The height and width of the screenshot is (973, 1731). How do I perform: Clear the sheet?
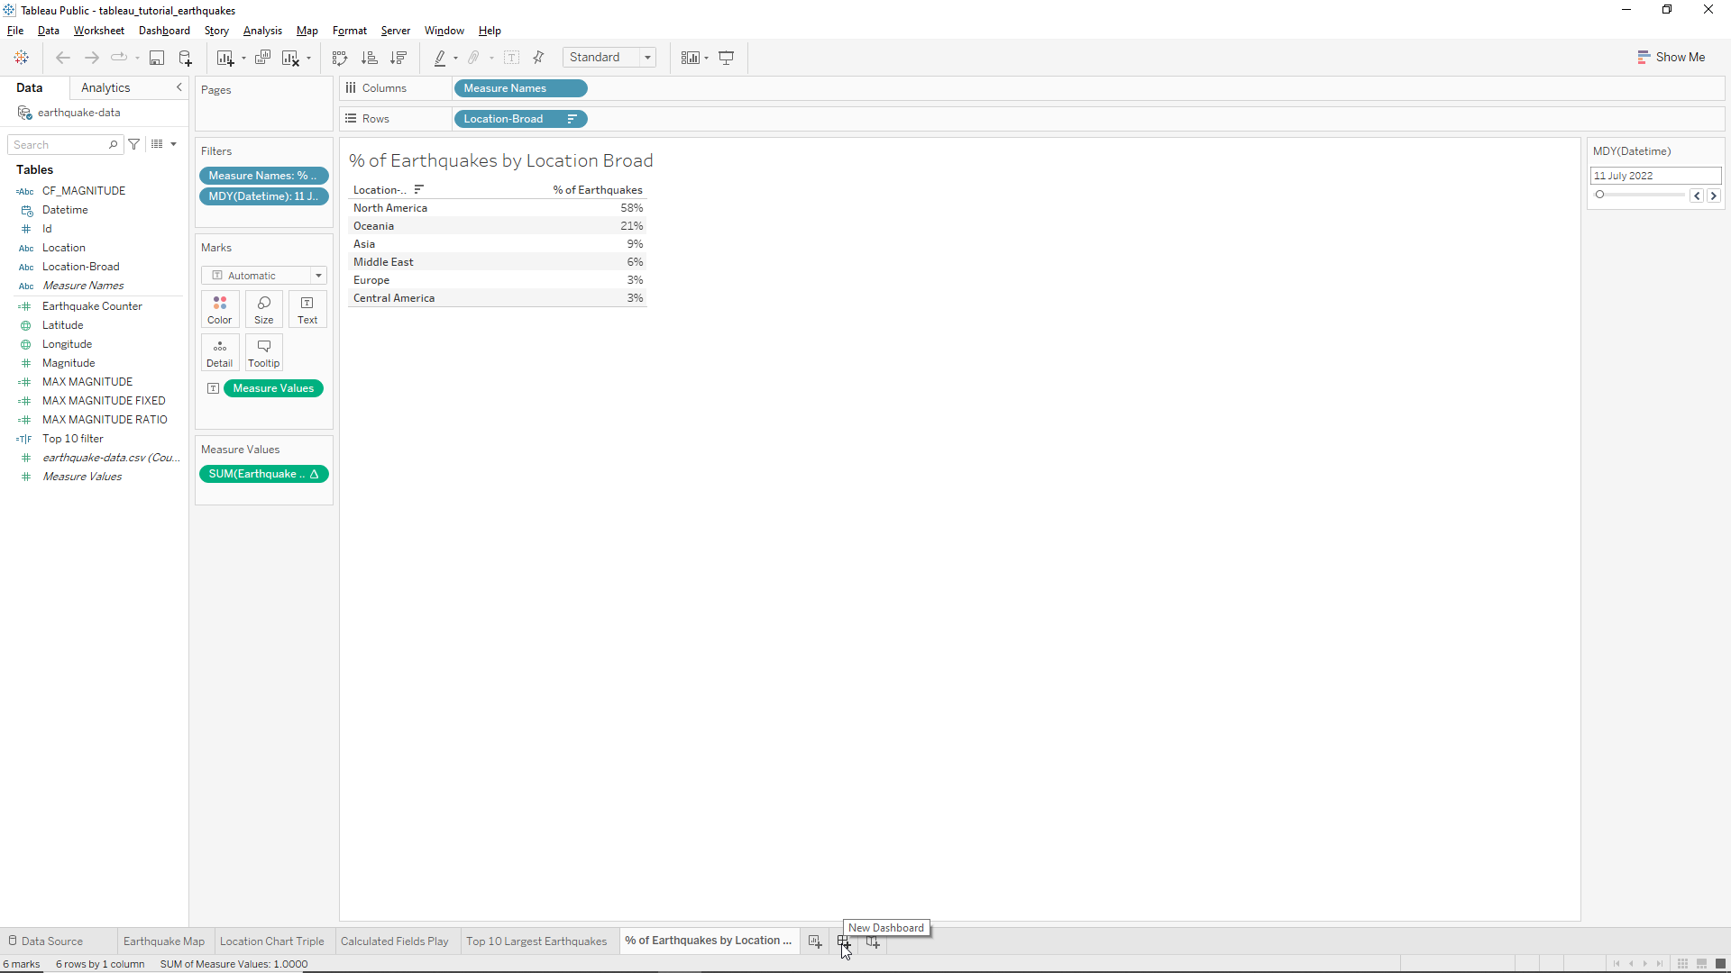[290, 58]
